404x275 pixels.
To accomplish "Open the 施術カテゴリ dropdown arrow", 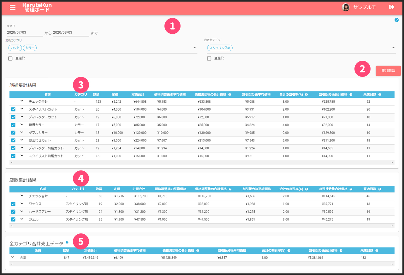I will [194, 48].
